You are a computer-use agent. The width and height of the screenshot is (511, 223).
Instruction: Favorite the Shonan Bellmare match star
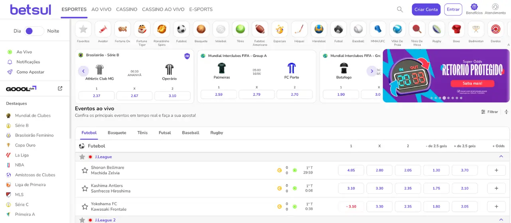[x=85, y=170]
